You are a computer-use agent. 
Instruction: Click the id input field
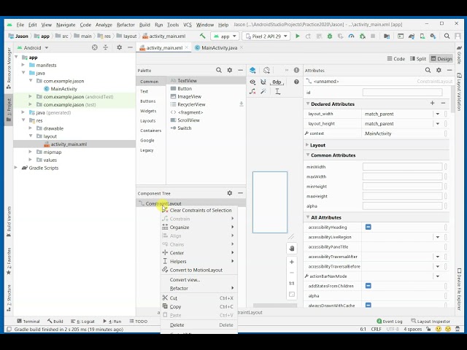pyautogui.click(x=402, y=93)
